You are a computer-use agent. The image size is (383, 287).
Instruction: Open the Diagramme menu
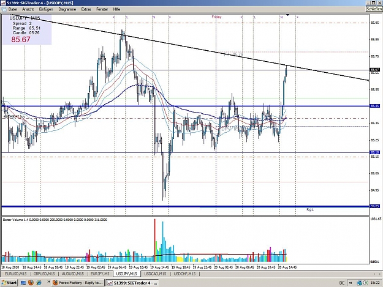67,9
